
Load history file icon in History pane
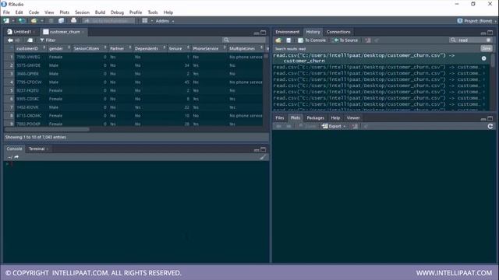point(278,40)
